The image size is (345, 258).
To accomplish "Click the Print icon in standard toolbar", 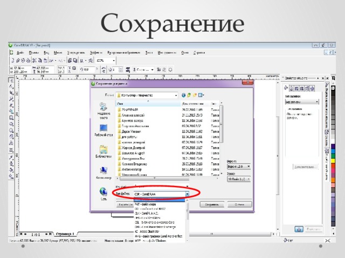I will (x=28, y=60).
